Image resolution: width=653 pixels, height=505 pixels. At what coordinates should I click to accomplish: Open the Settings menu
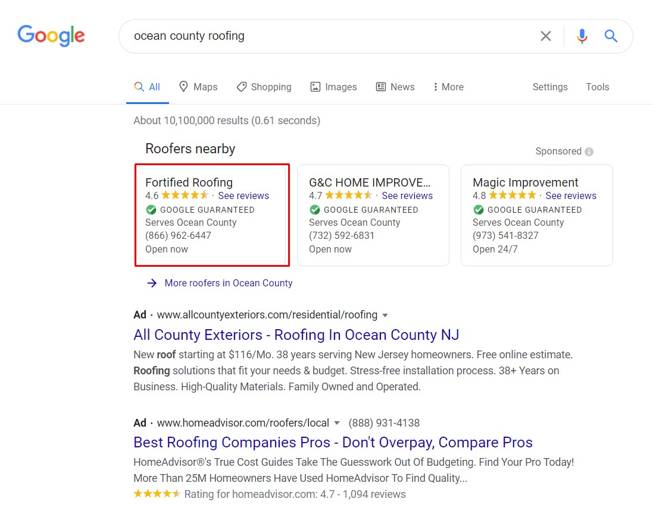(549, 87)
